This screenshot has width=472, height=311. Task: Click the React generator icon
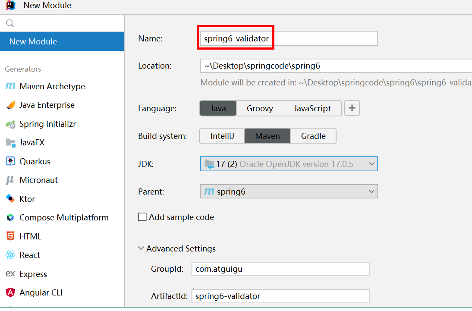10,255
